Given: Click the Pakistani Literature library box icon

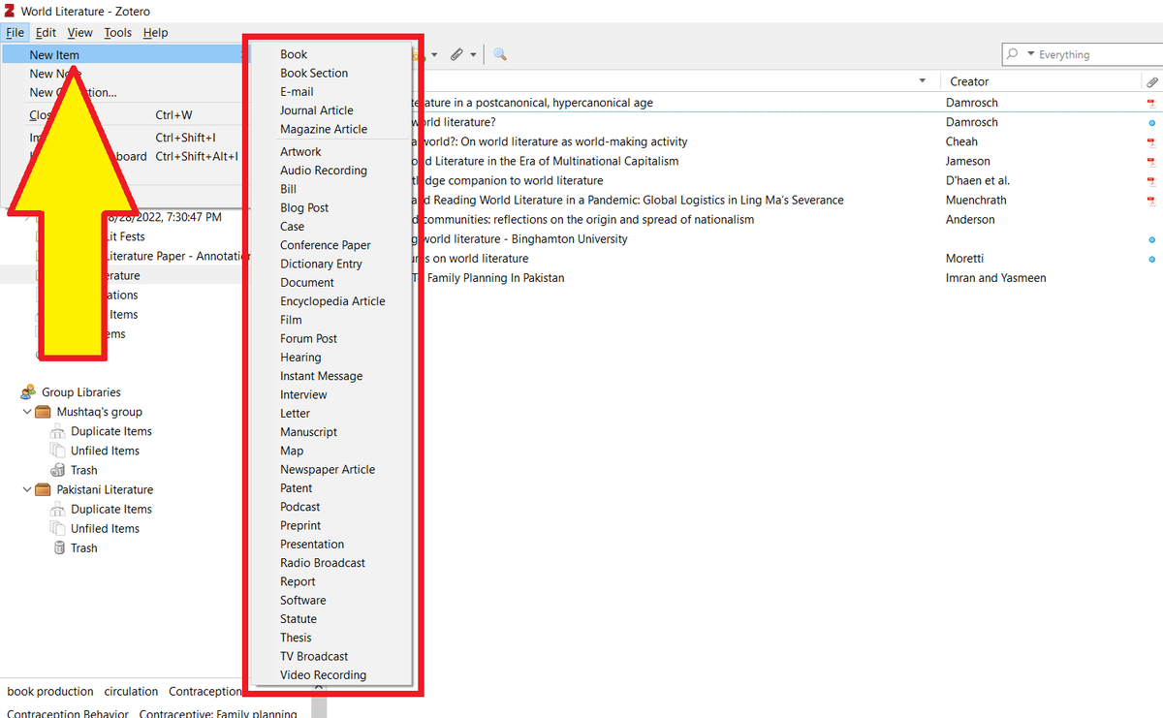Looking at the screenshot, I should (44, 489).
